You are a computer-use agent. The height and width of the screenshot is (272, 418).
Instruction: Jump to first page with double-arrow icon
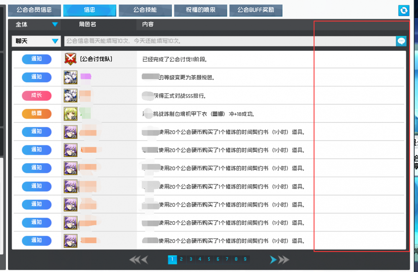point(135,259)
